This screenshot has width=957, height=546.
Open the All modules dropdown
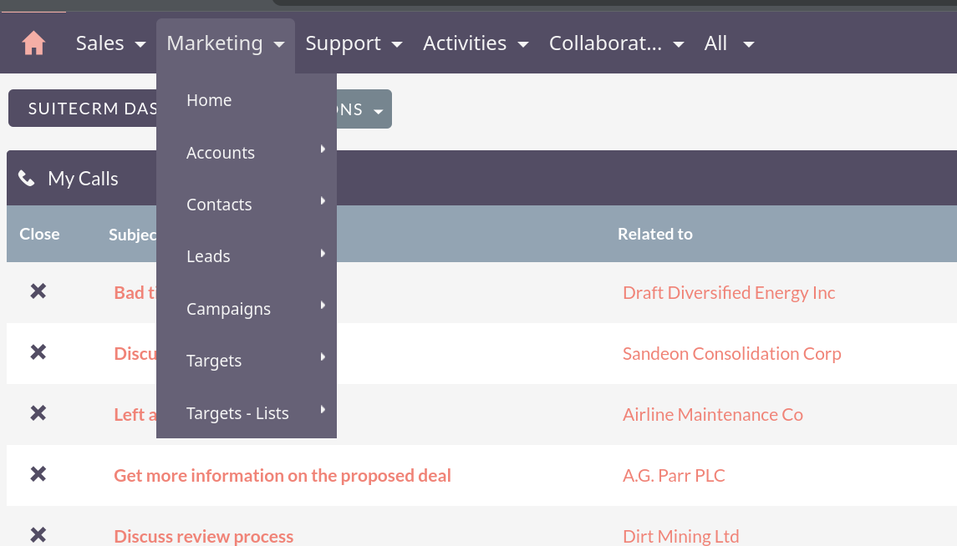coord(729,43)
